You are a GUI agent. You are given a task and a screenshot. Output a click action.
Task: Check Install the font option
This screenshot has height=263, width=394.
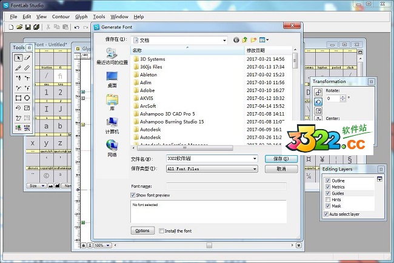click(161, 231)
